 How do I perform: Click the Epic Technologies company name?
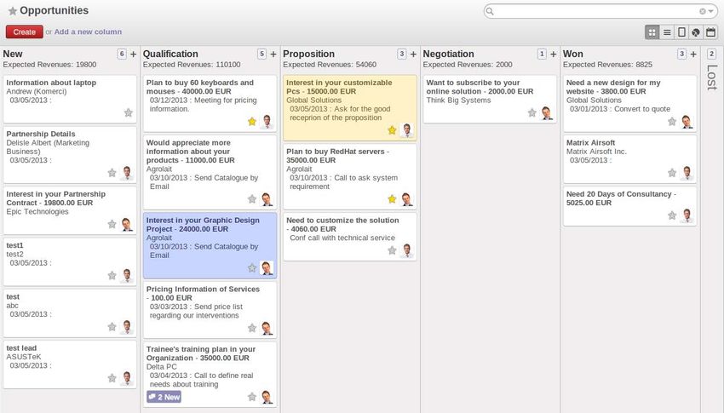(x=37, y=211)
